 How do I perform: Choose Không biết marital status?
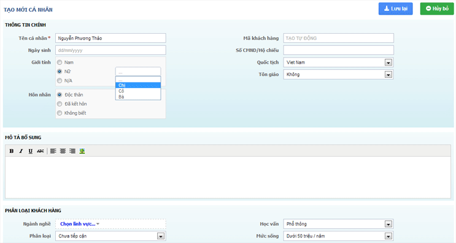[x=60, y=113]
